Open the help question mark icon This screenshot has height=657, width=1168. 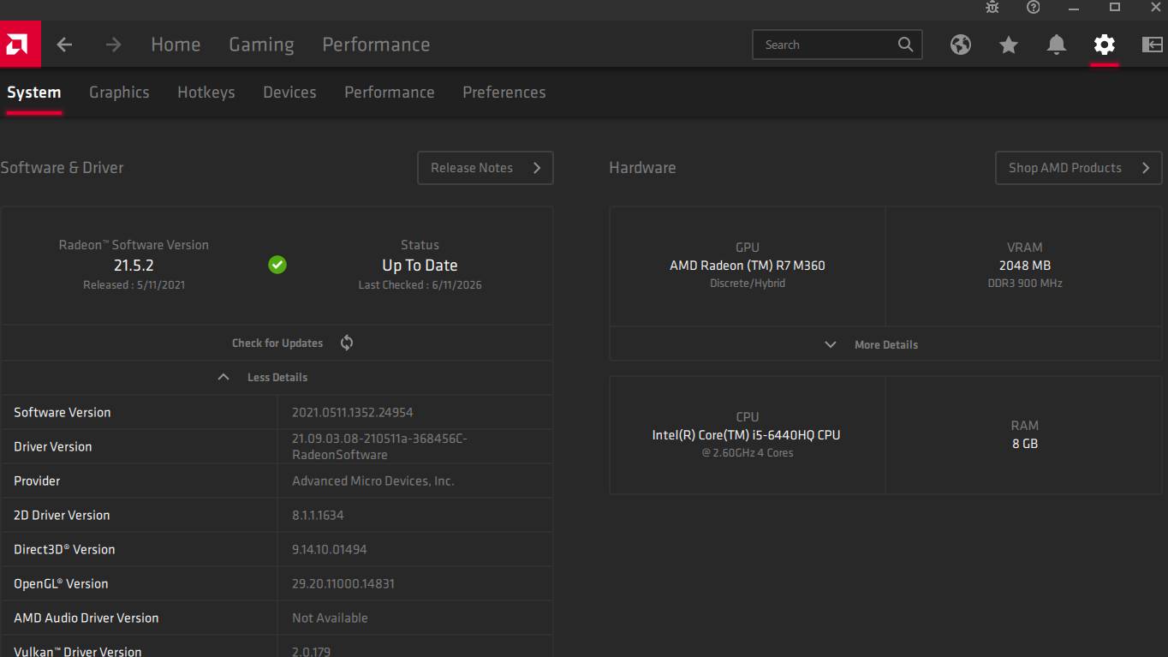1034,7
